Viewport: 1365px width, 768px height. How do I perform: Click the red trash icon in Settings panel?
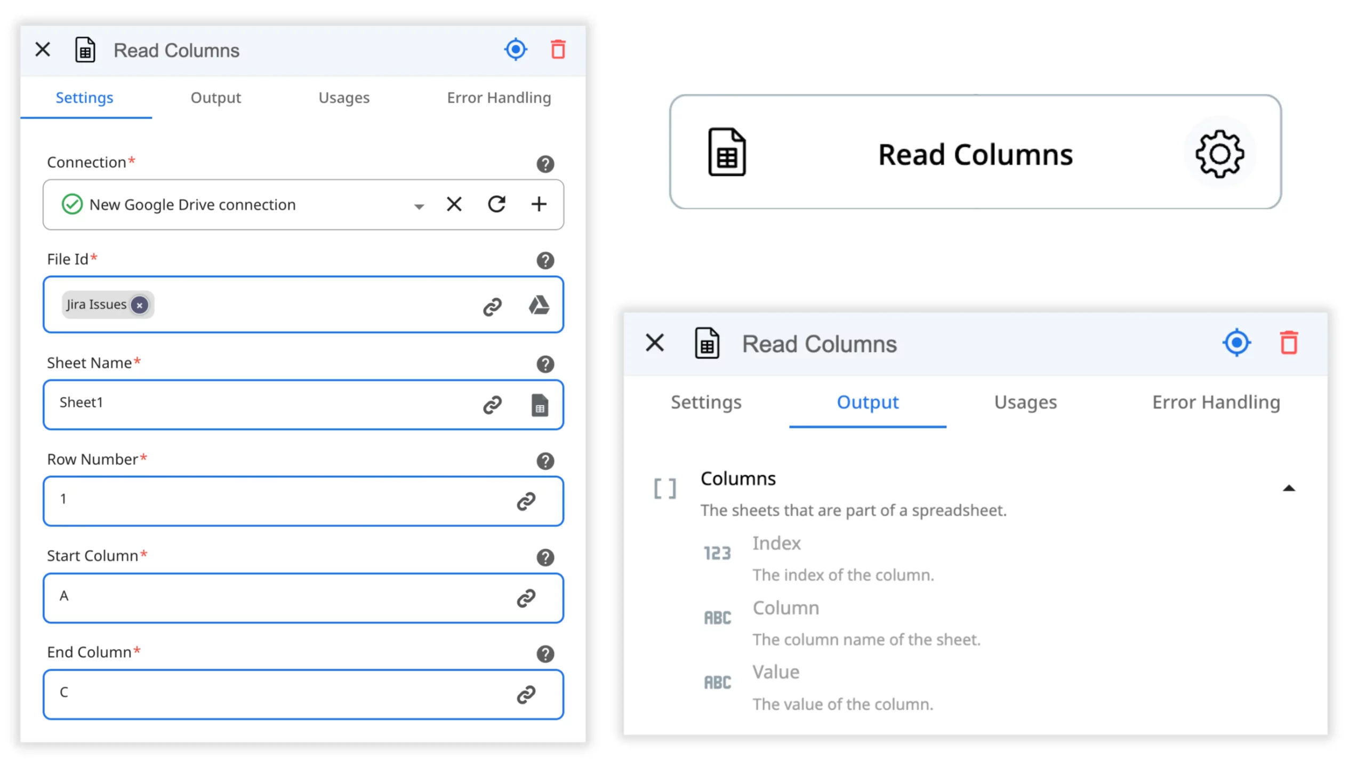558,50
